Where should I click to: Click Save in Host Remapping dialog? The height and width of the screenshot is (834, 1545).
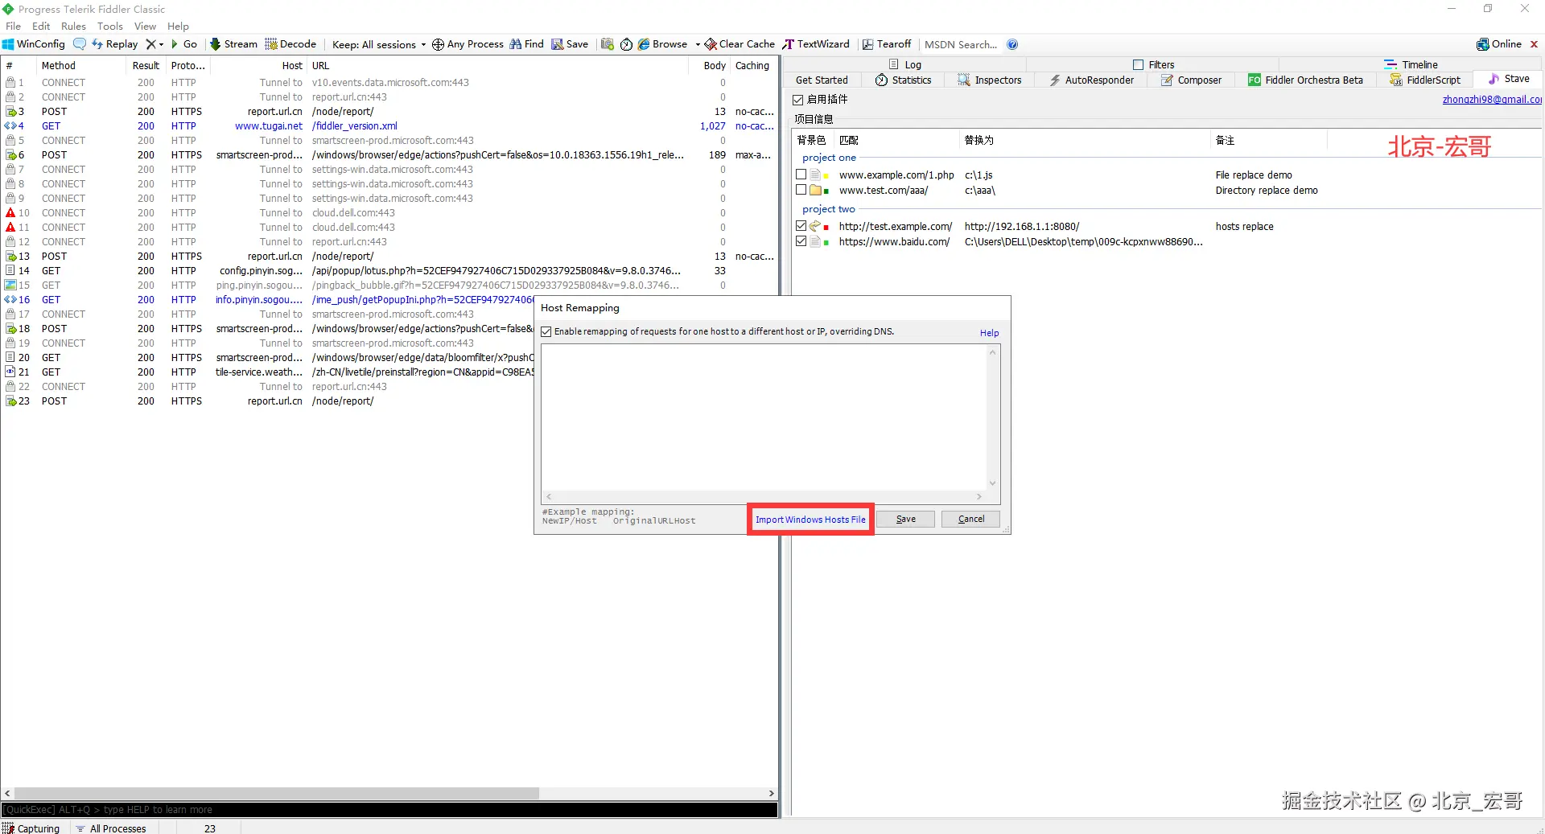[906, 520]
